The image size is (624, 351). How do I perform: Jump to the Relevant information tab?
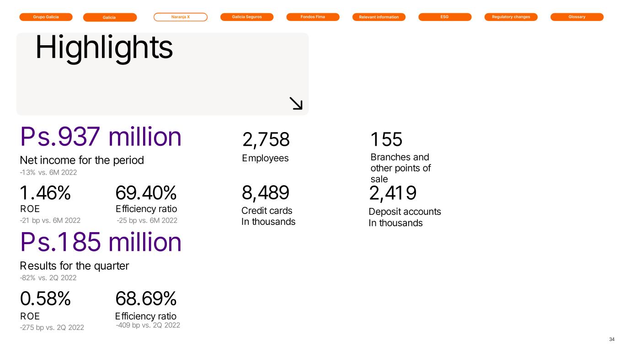[379, 17]
